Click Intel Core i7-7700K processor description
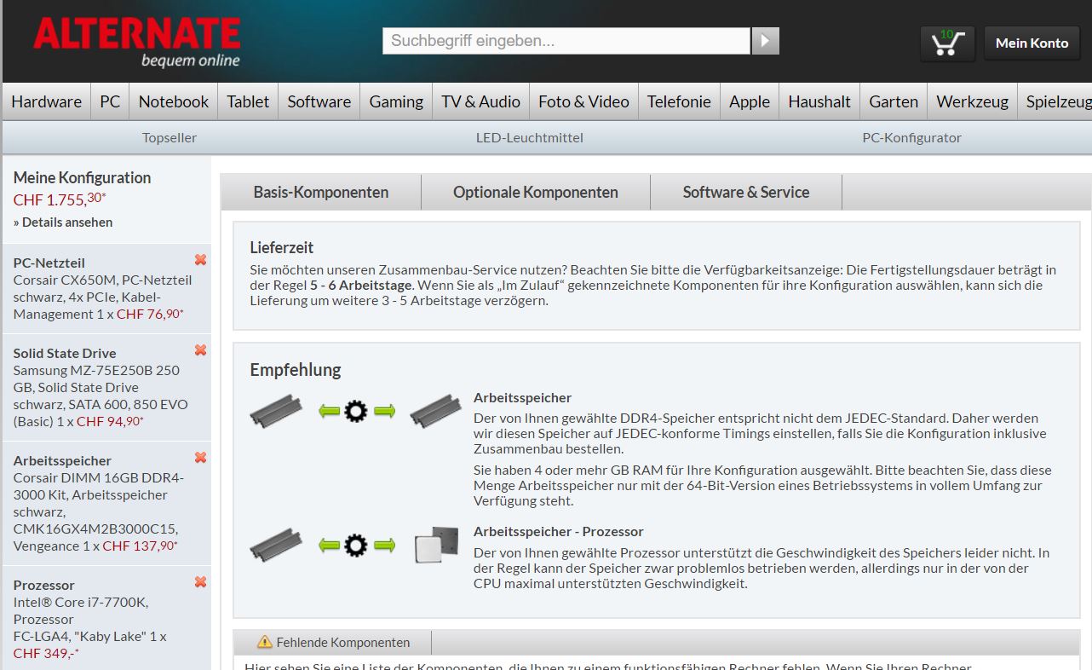The height and width of the screenshot is (670, 1092). click(x=89, y=619)
